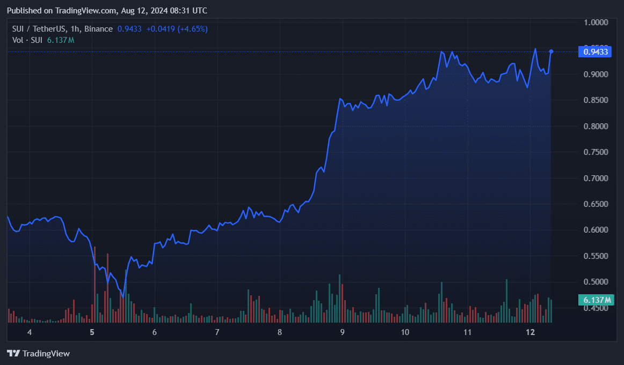This screenshot has height=365, width=624.
Task: Click the 0.8500 price axis label
Action: click(x=596, y=100)
